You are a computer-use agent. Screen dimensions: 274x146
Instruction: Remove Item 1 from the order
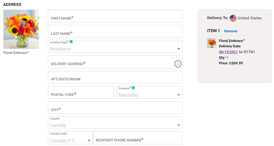click(231, 31)
